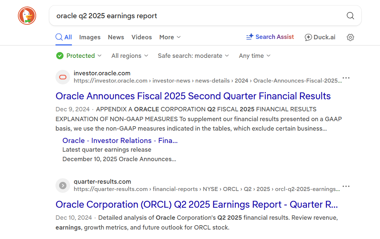The height and width of the screenshot is (239, 380).
Task: Switch to the Videos tab
Action: [142, 37]
